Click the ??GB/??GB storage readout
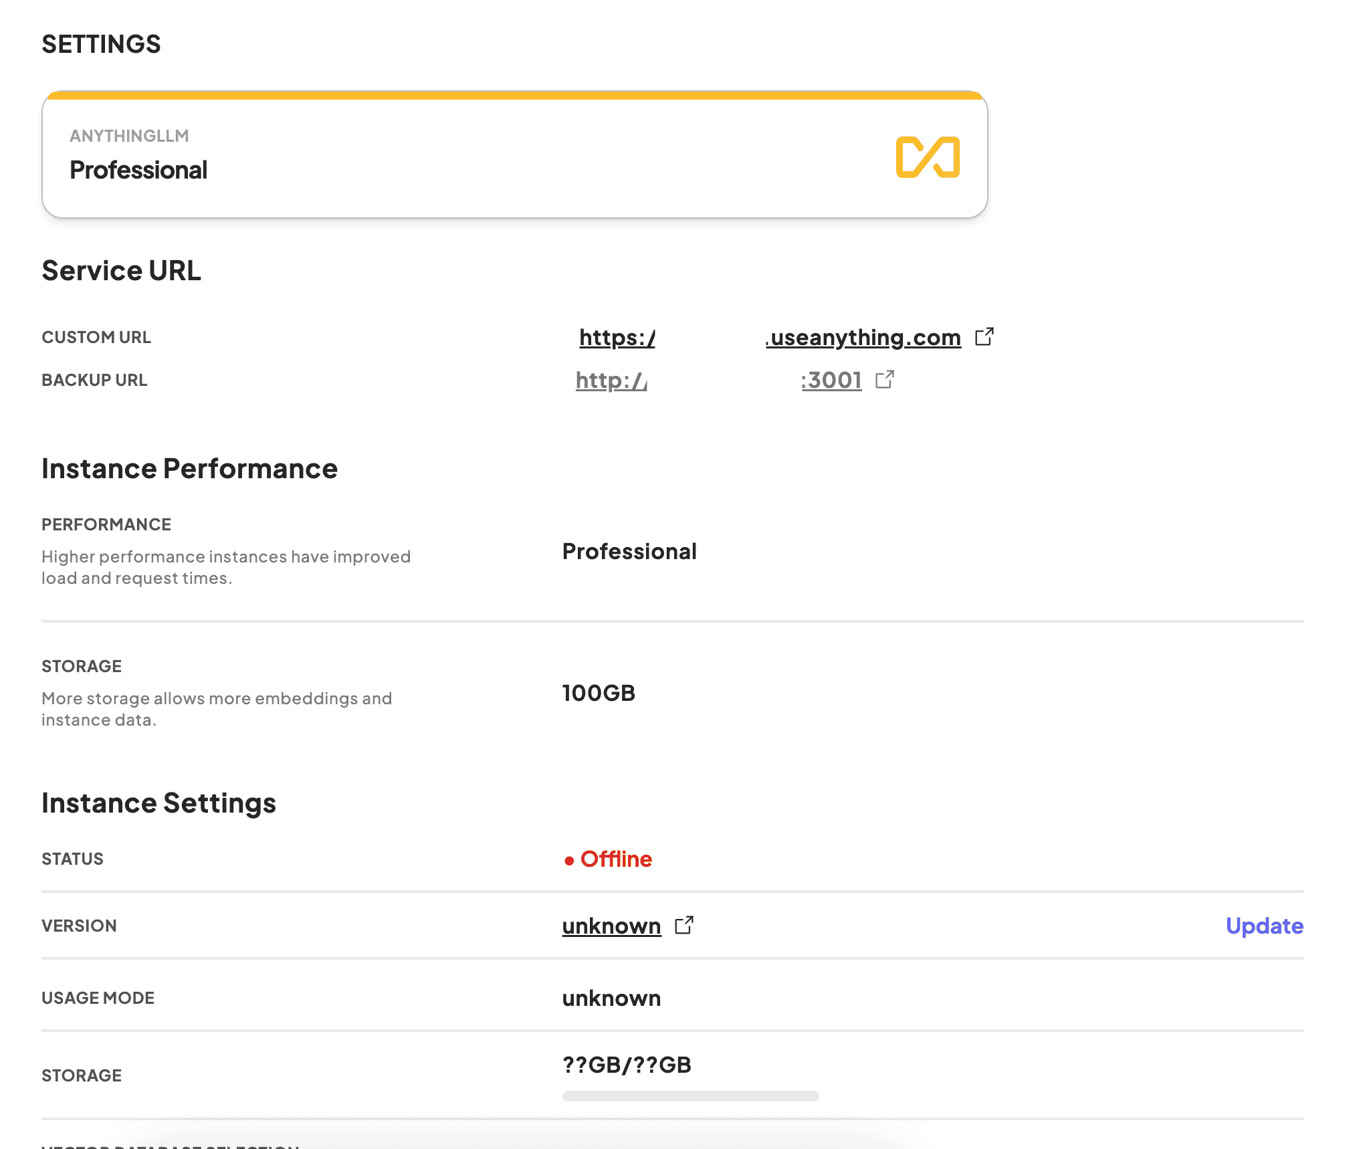The width and height of the screenshot is (1367, 1149). coord(626,1064)
